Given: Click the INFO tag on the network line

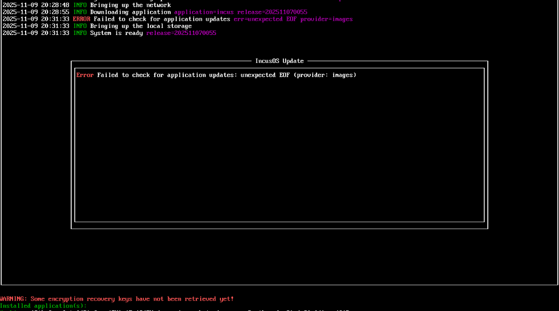Looking at the screenshot, I should (x=80, y=5).
